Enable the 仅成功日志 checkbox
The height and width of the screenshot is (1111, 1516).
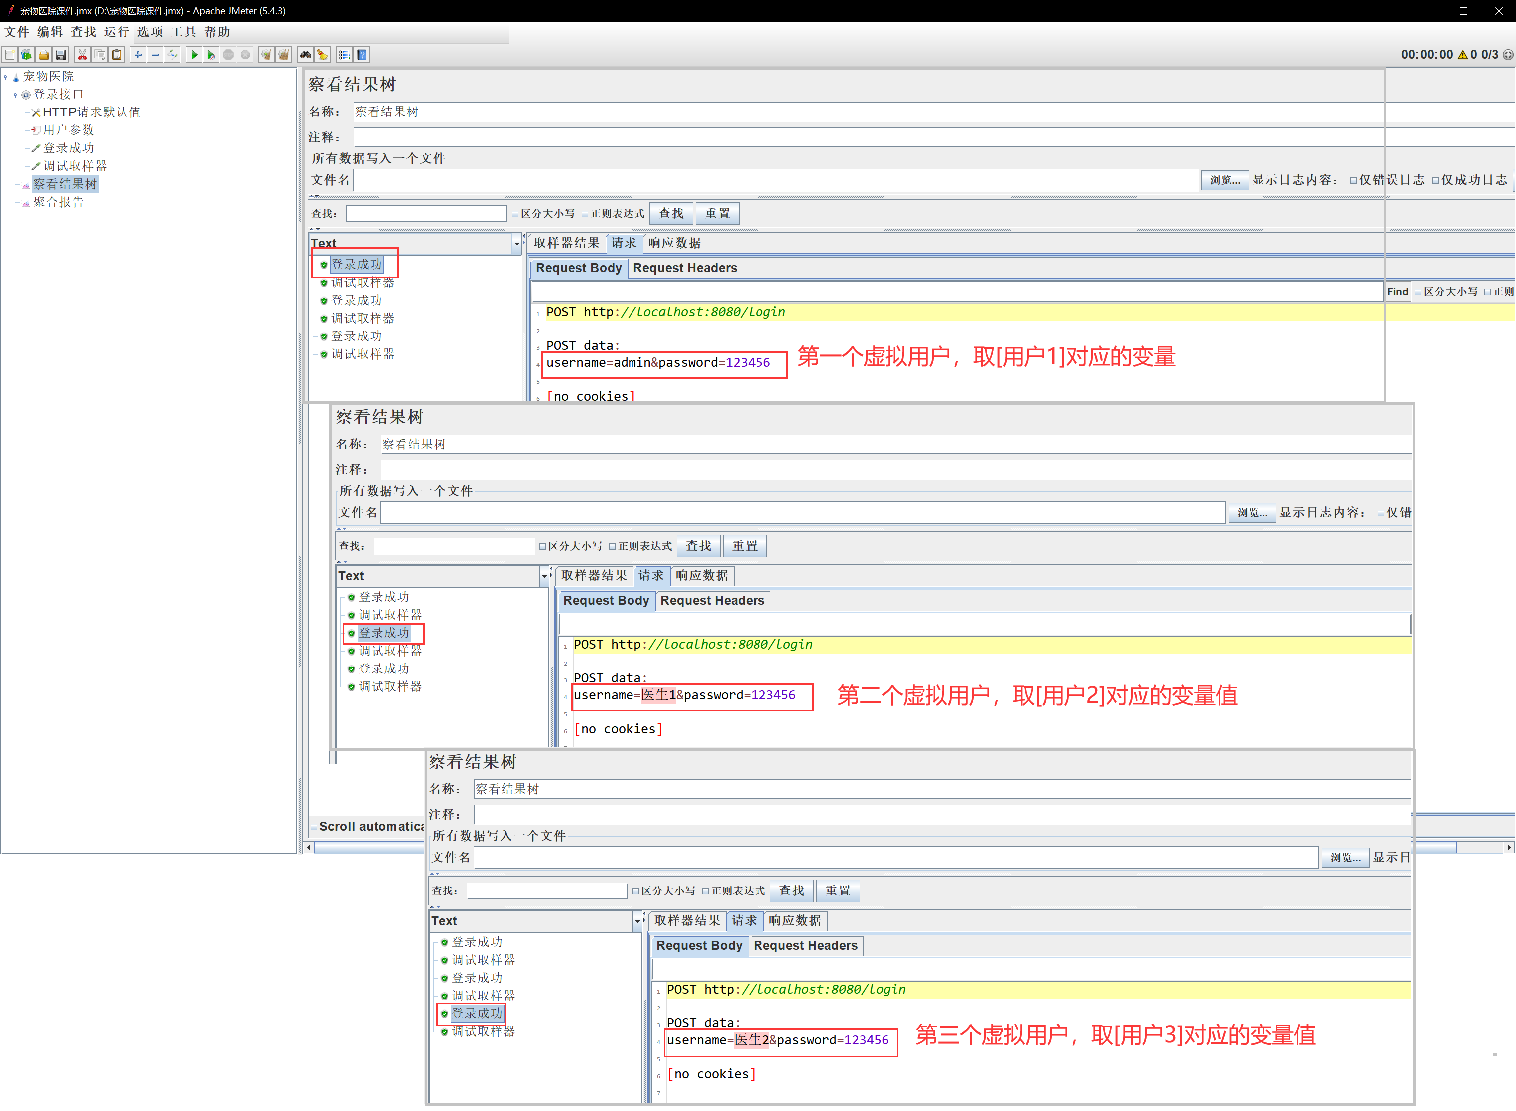pos(1436,180)
